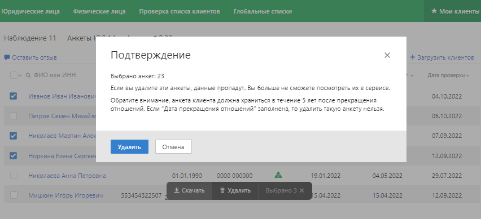Select the Наблюдение 11 subtab
The image size is (481, 219).
click(x=30, y=38)
